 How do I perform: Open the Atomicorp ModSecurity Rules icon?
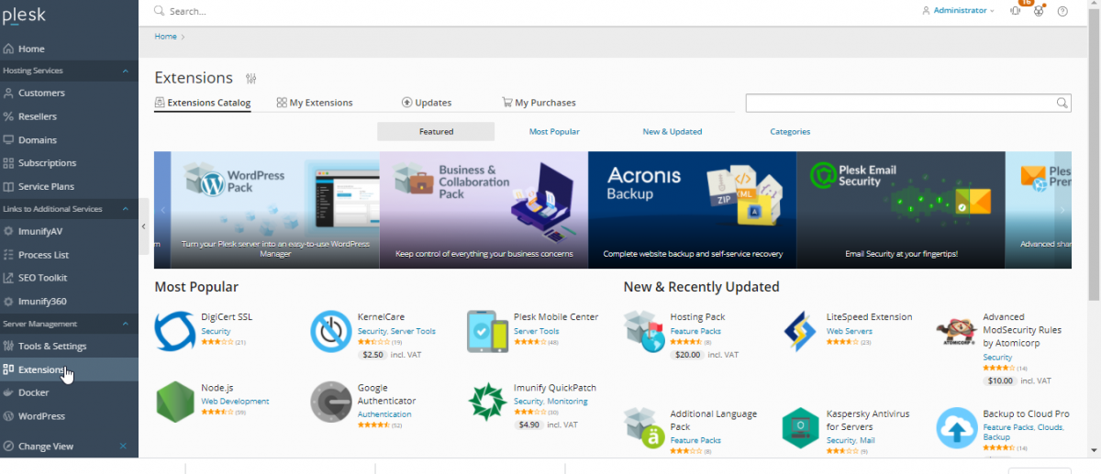[956, 331]
